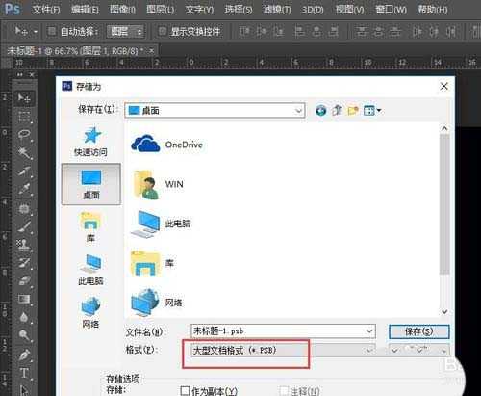The width and height of the screenshot is (481, 396).
Task: Go up one folder level icon
Action: click(x=337, y=111)
